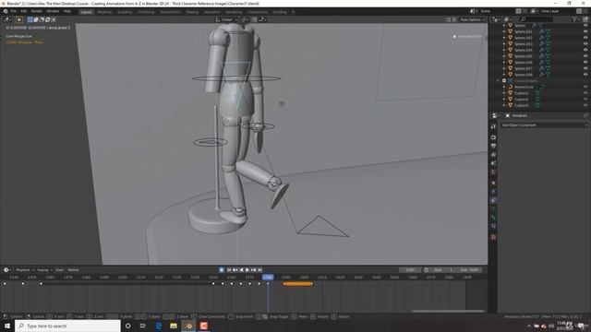Open the Physics properties tab icon
This screenshot has height=332, width=591.
pyautogui.click(x=493, y=192)
